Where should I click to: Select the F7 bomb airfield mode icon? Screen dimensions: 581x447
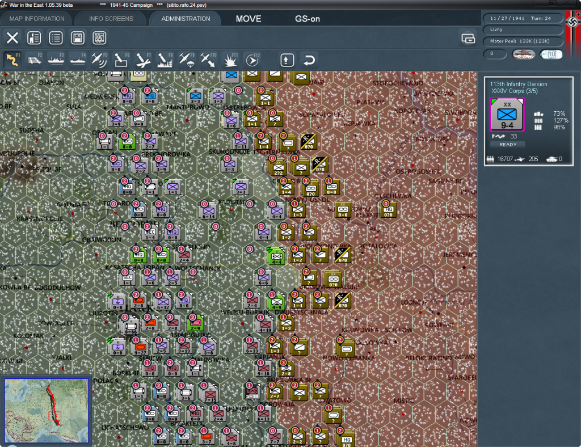click(x=142, y=60)
